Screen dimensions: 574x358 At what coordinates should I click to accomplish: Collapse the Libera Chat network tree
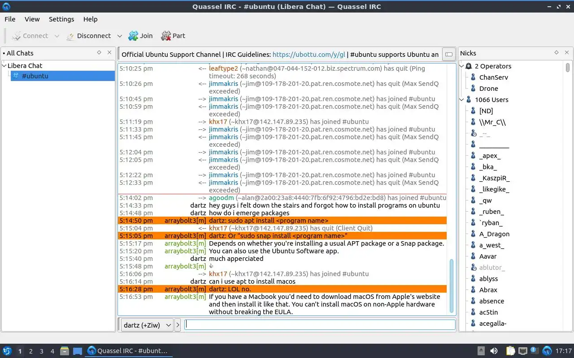coord(4,65)
